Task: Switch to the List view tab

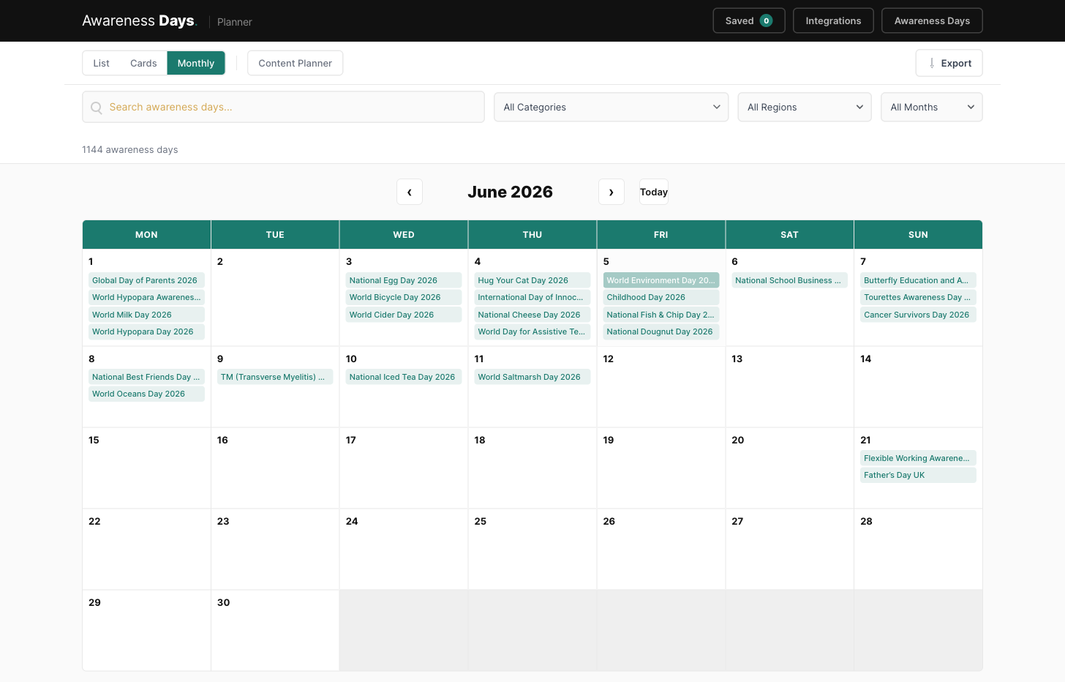Action: tap(101, 63)
